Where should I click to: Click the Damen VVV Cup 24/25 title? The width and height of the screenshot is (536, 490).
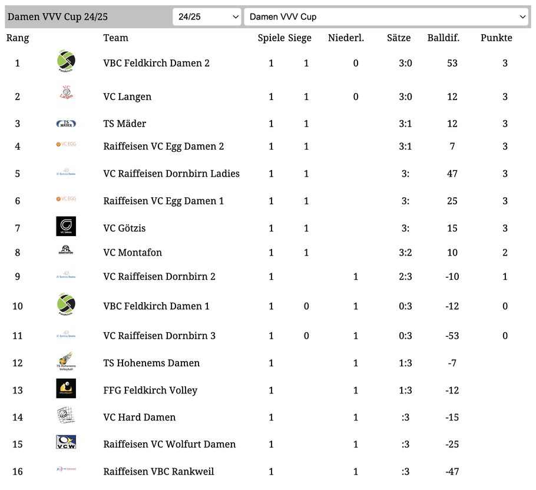pyautogui.click(x=58, y=16)
